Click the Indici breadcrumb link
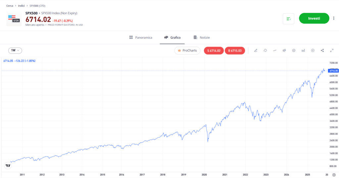Image resolution: width=339 pixels, height=178 pixels. click(22, 6)
